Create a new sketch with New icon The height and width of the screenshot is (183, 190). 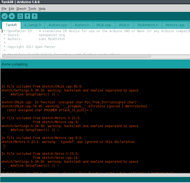pos(20,16)
